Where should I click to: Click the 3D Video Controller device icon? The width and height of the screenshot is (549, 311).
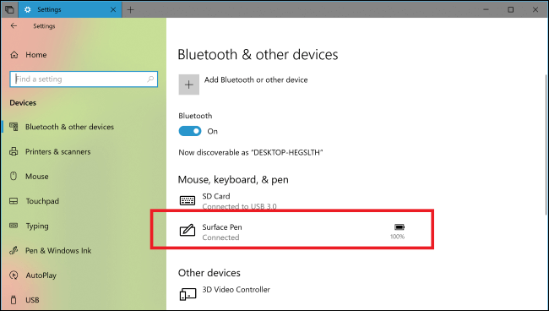[x=188, y=294]
